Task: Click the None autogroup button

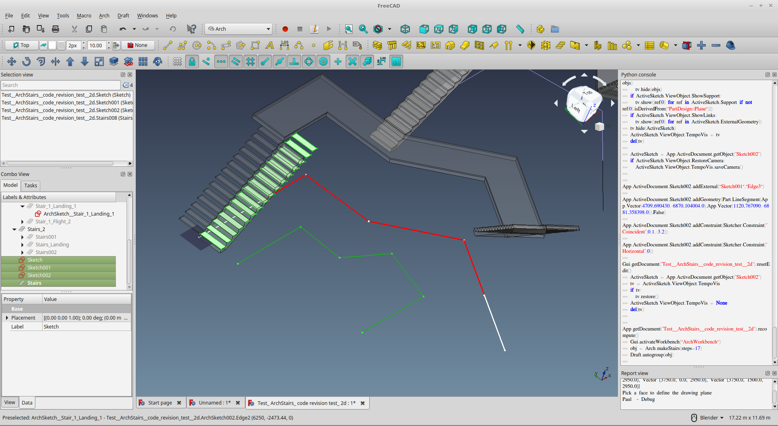Action: (x=138, y=45)
